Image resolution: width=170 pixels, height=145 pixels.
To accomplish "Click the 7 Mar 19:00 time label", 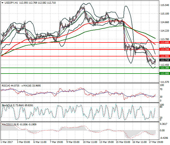I will point(56,142).
